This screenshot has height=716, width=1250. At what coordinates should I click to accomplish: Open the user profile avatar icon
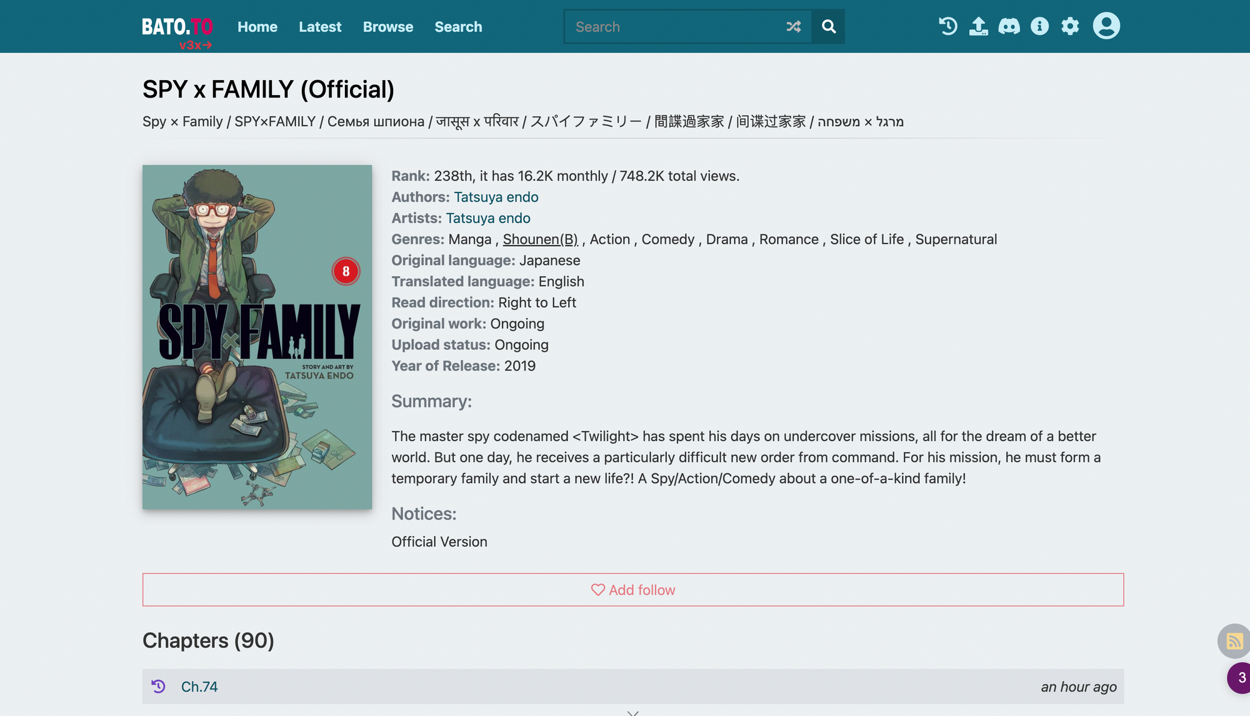pyautogui.click(x=1106, y=26)
